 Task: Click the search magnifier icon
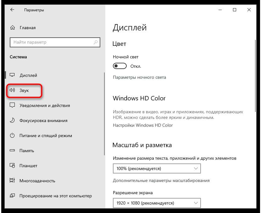tap(96, 42)
